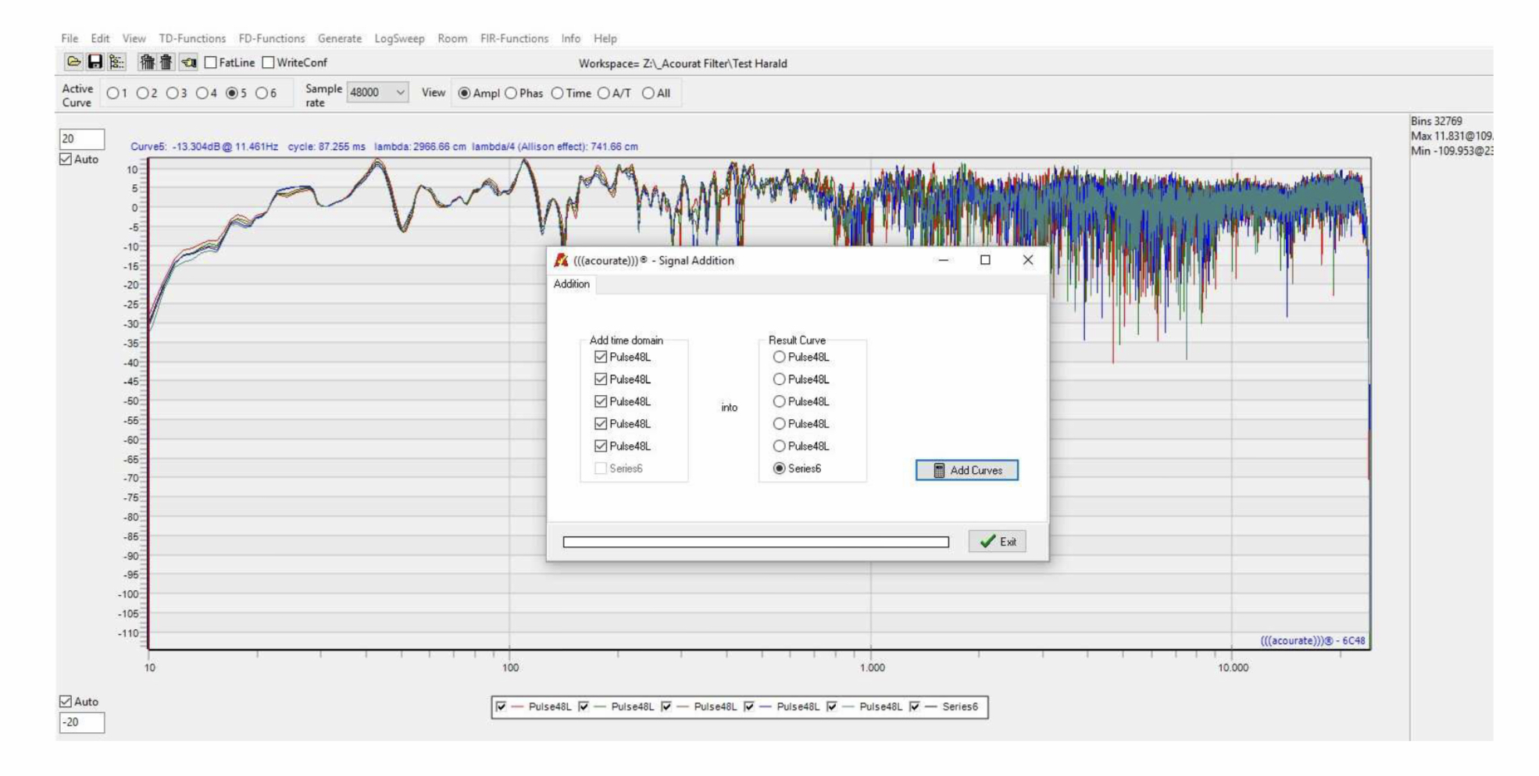This screenshot has height=776, width=1539.
Task: Click the Add Curves button
Action: (967, 470)
